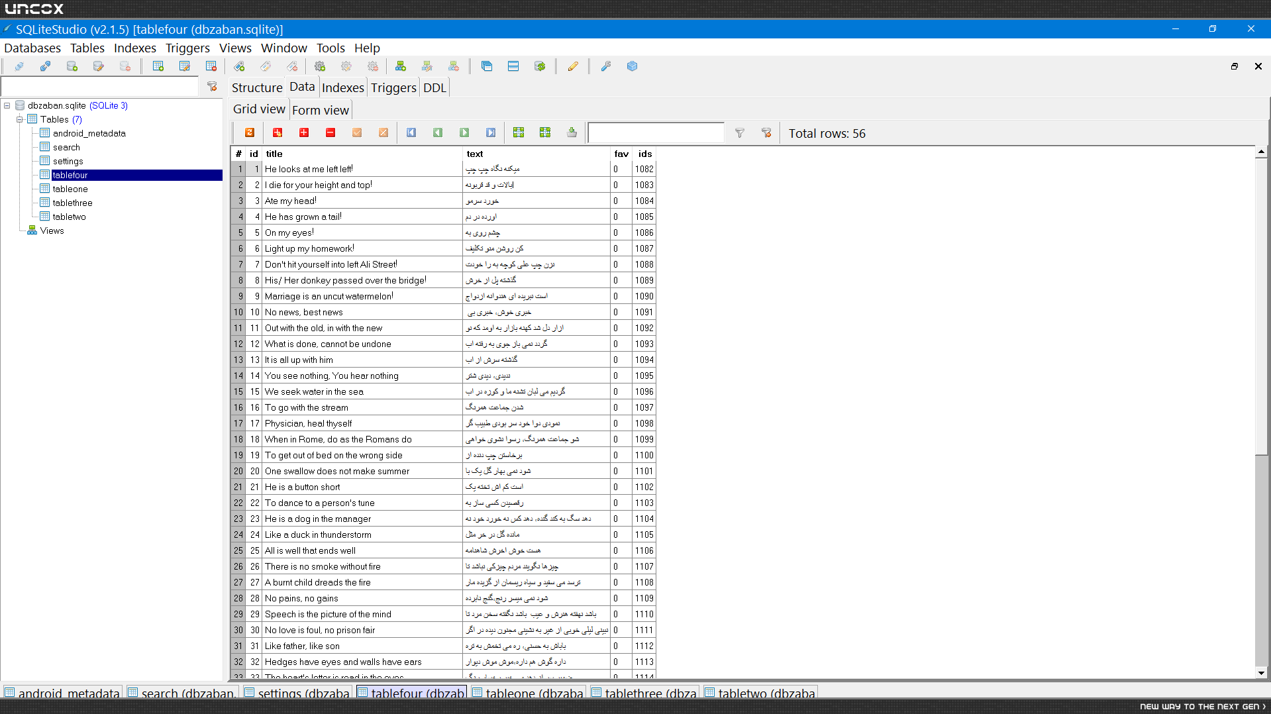Screen dimensions: 1271x714
Task: Sort by the title column header
Action: 362,154
